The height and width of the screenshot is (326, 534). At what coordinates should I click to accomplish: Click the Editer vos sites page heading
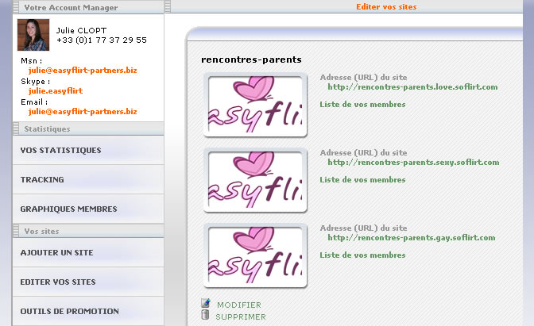click(x=386, y=7)
